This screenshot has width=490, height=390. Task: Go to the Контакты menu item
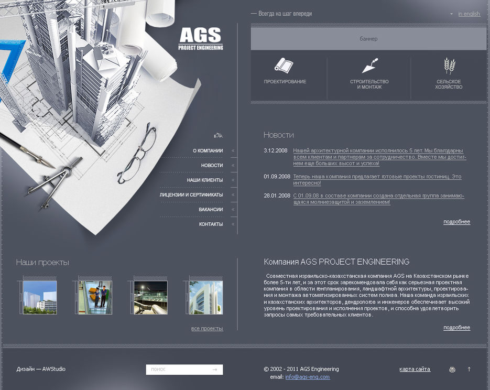[x=211, y=224]
